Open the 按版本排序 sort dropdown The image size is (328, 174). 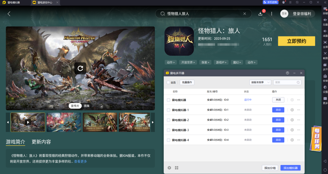point(260,82)
